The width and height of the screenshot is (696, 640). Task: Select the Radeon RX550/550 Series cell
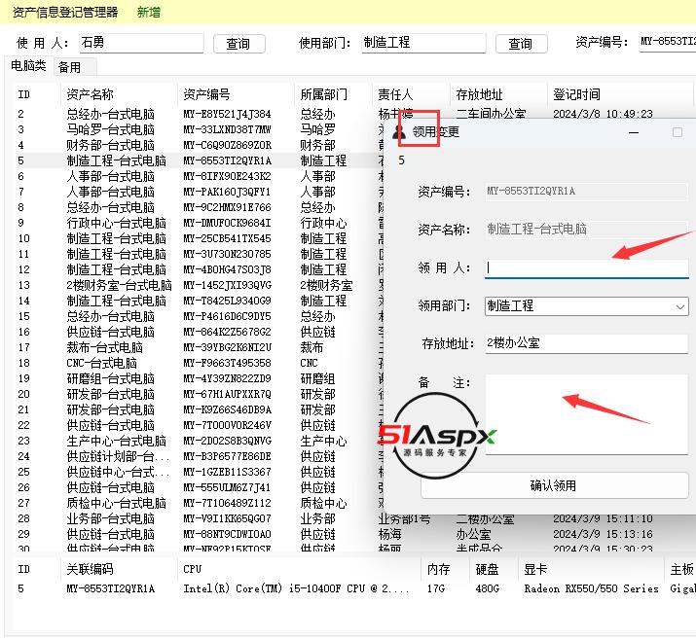(x=591, y=589)
